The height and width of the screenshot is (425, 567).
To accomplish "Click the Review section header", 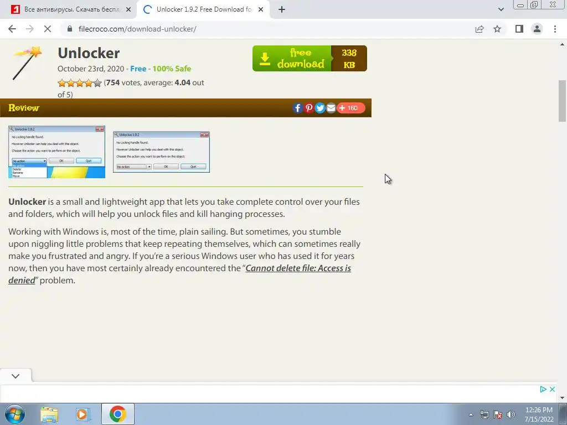I will point(24,108).
